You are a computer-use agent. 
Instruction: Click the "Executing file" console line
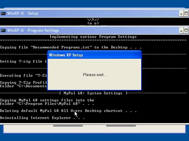tap(24, 75)
